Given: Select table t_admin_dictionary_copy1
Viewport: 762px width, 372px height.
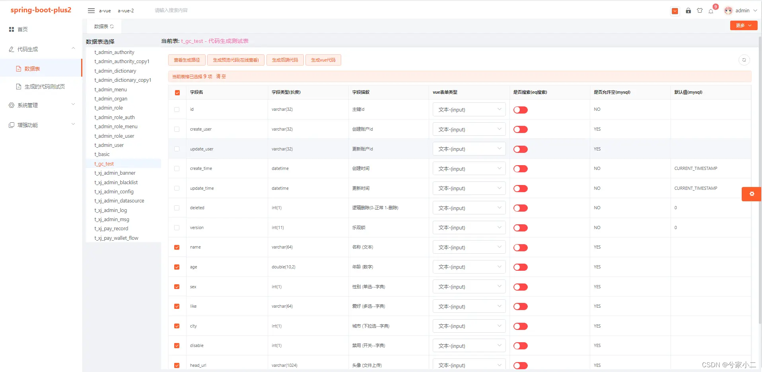Looking at the screenshot, I should click(x=123, y=80).
